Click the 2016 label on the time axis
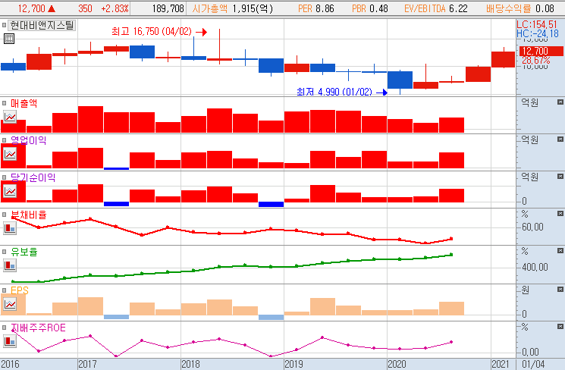 click(10, 364)
